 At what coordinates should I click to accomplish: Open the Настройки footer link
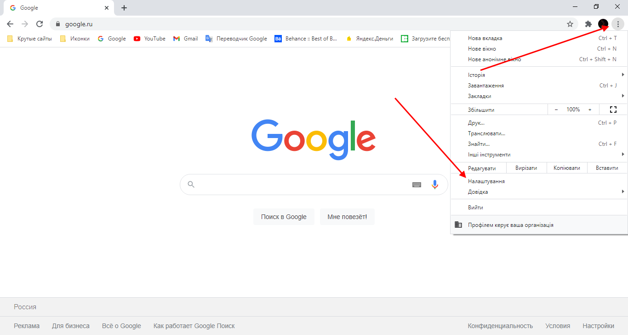tap(598, 326)
